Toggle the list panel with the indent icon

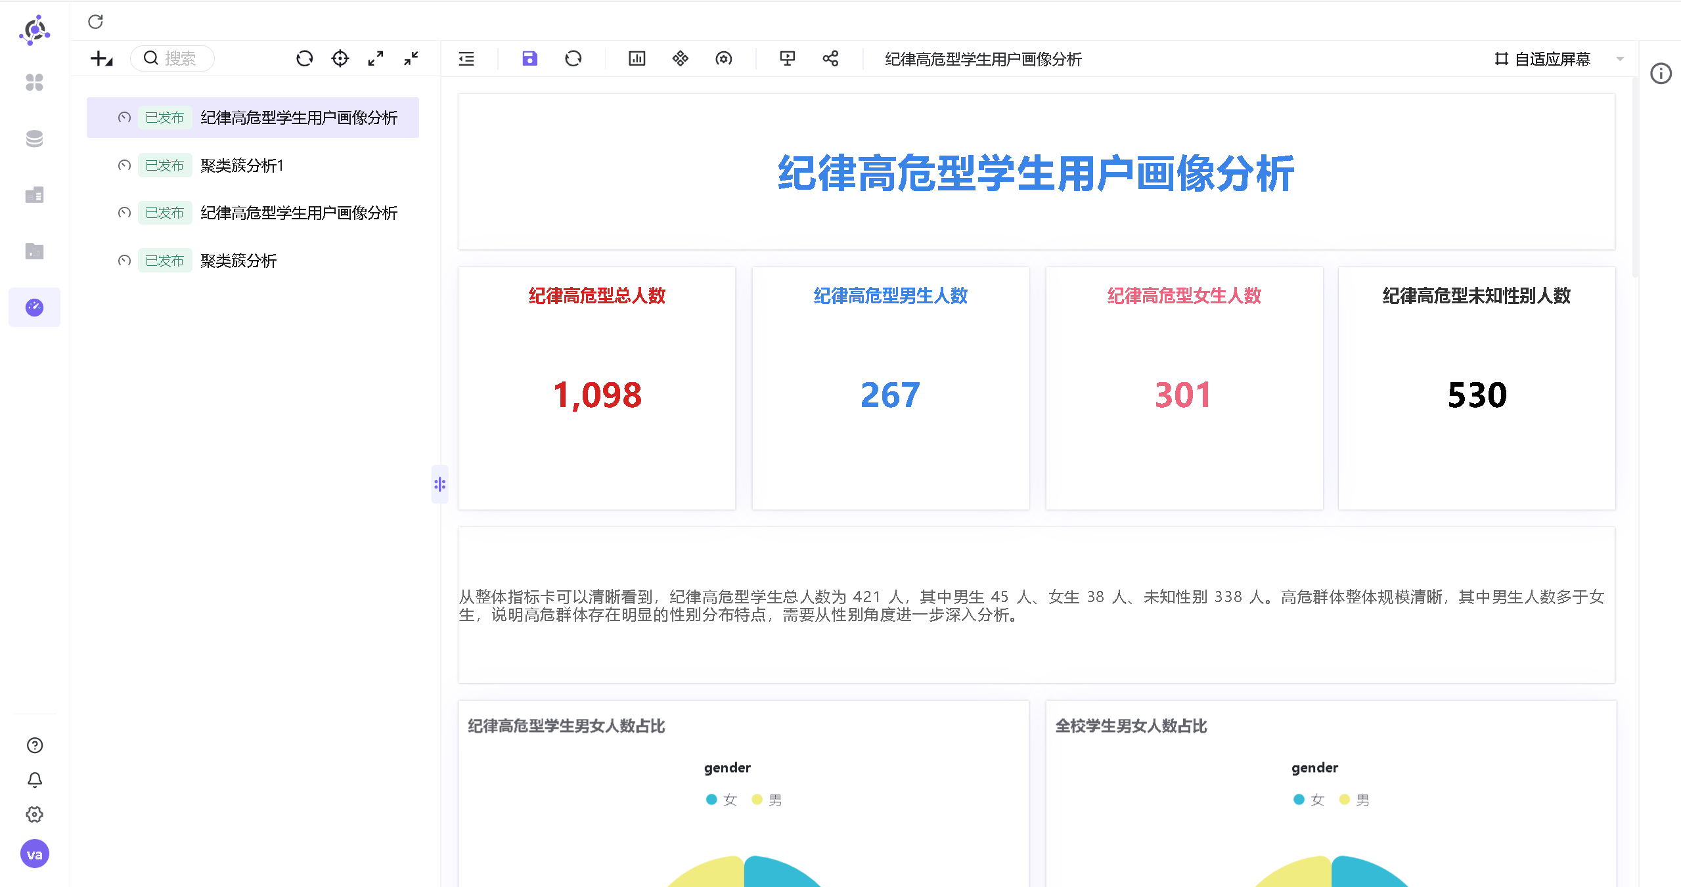click(x=466, y=59)
